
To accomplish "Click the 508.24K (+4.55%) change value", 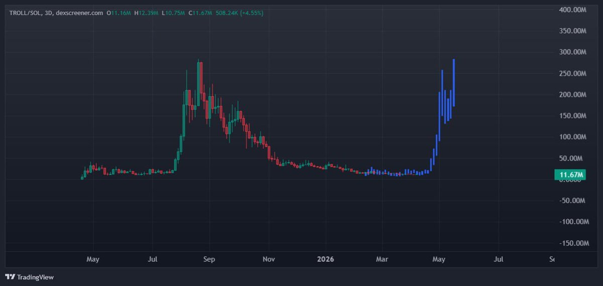I will (239, 13).
